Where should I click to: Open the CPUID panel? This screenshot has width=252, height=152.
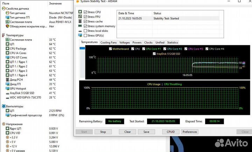point(171,132)
